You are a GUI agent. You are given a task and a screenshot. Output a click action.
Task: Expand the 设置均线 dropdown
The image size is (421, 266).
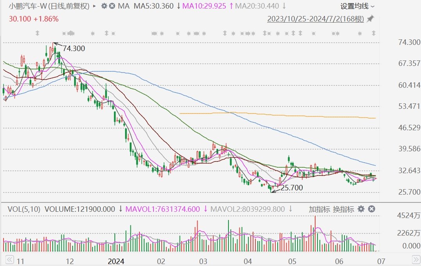pyautogui.click(x=357, y=6)
